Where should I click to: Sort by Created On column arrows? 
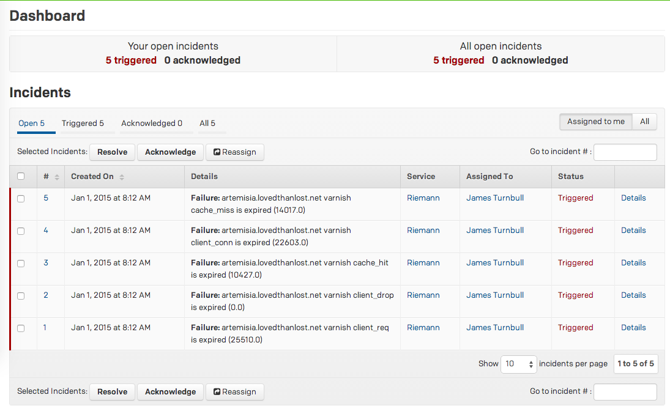(x=122, y=177)
